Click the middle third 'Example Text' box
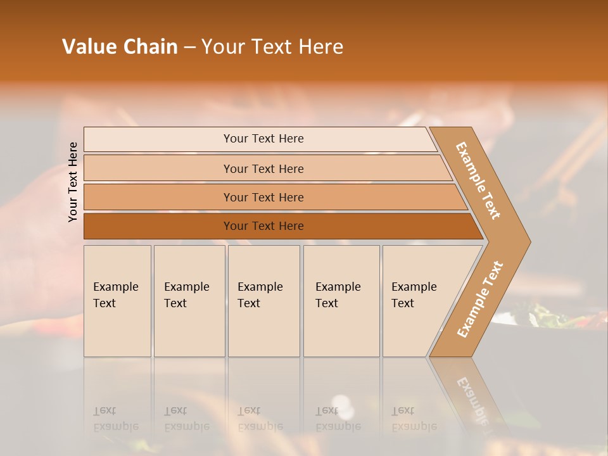 [x=263, y=301]
